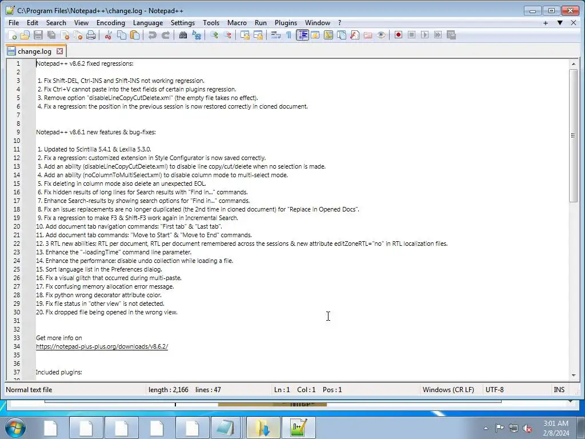Click the macro Playback icon
This screenshot has height=439, width=585.
424,35
